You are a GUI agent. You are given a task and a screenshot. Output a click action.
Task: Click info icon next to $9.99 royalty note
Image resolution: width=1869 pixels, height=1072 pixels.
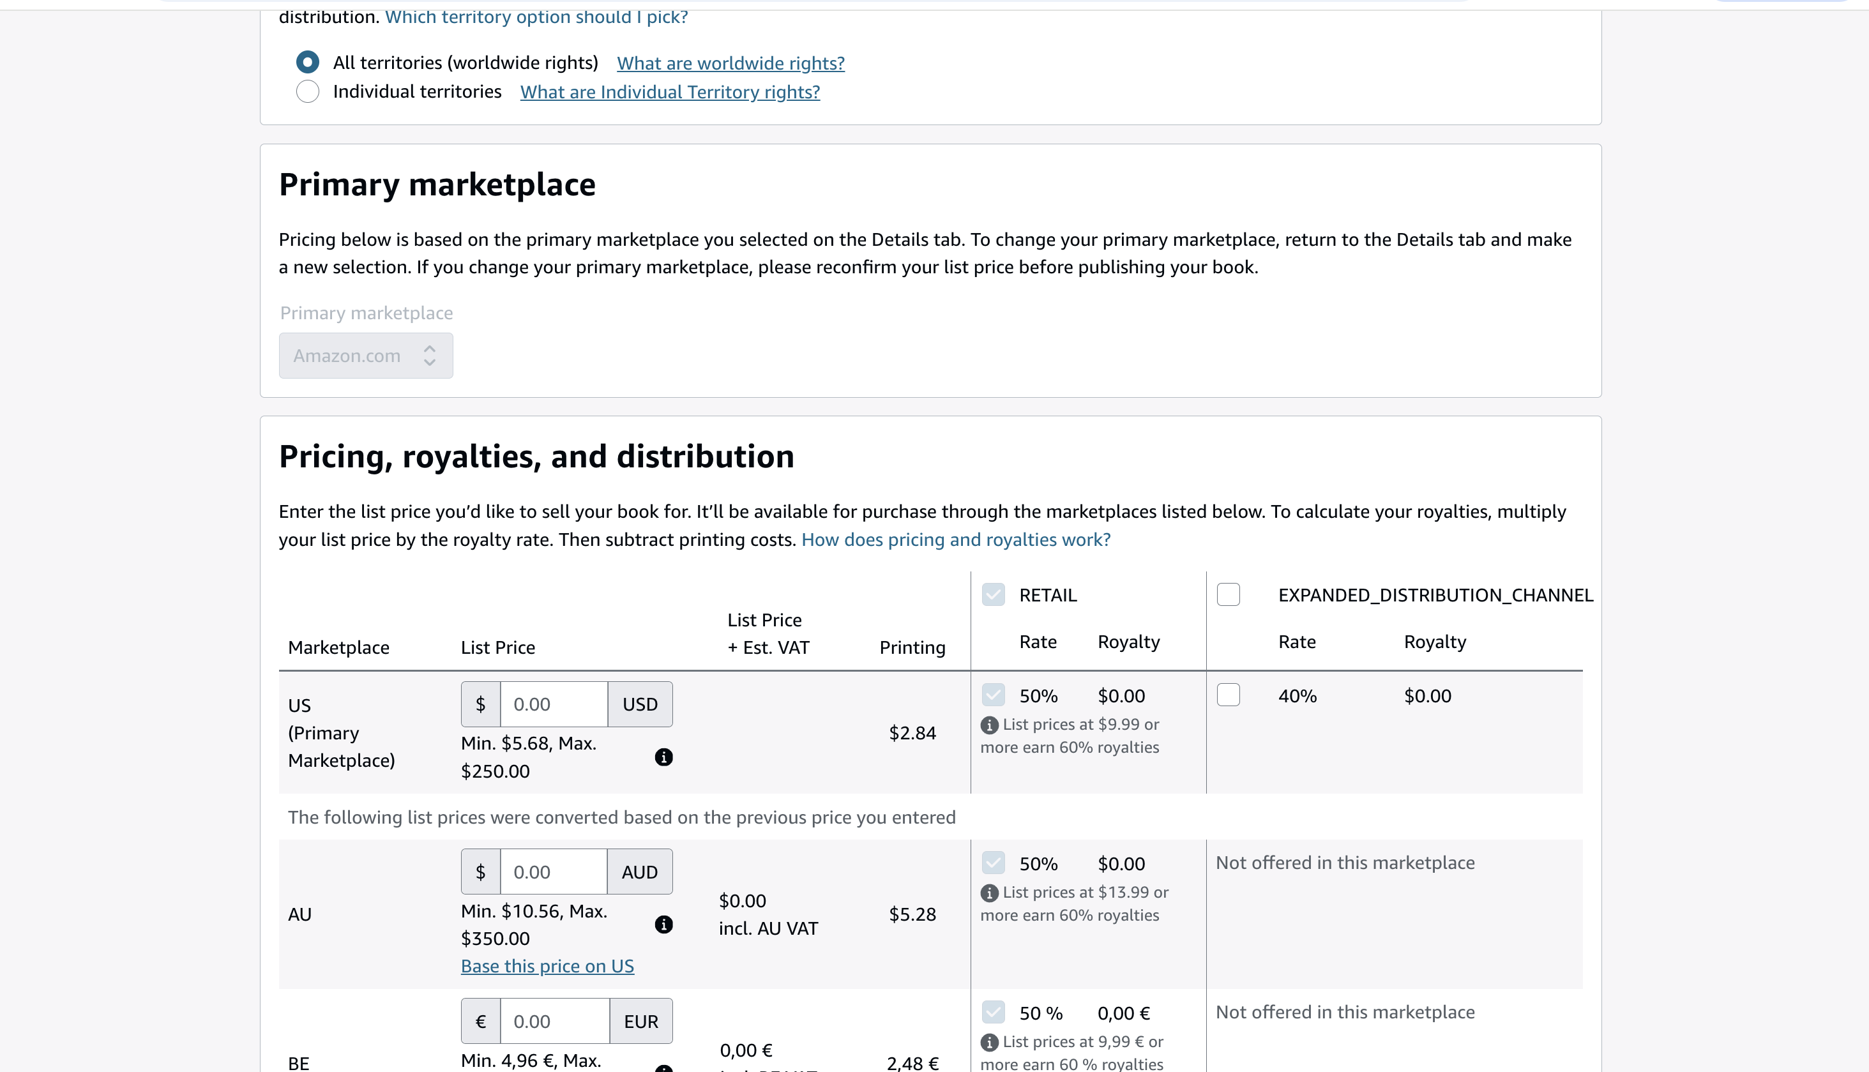(989, 725)
